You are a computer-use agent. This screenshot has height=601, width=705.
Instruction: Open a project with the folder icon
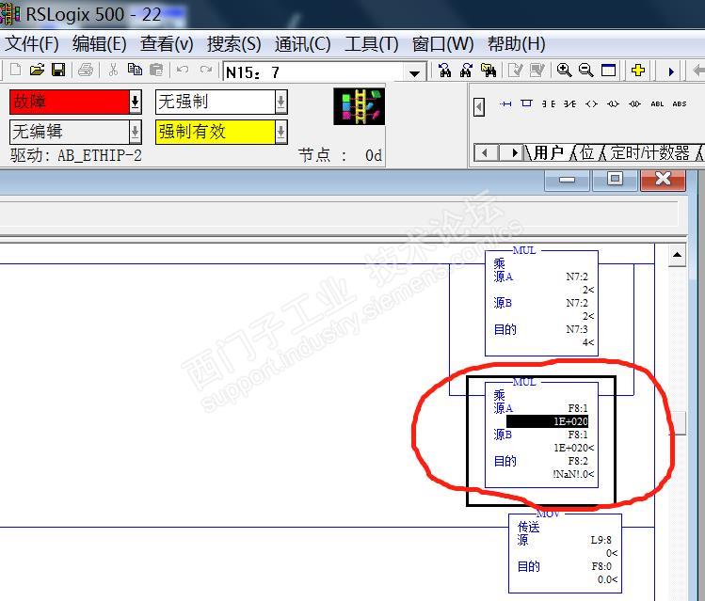pyautogui.click(x=37, y=70)
